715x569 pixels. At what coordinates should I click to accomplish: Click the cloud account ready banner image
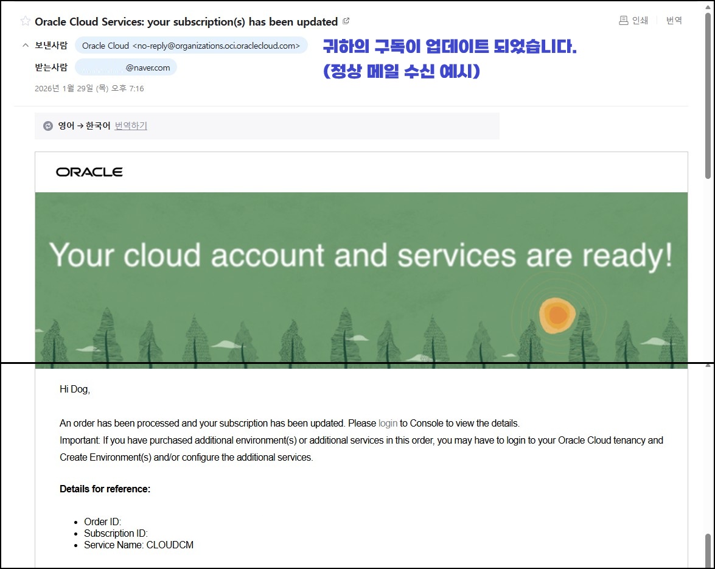click(361, 280)
